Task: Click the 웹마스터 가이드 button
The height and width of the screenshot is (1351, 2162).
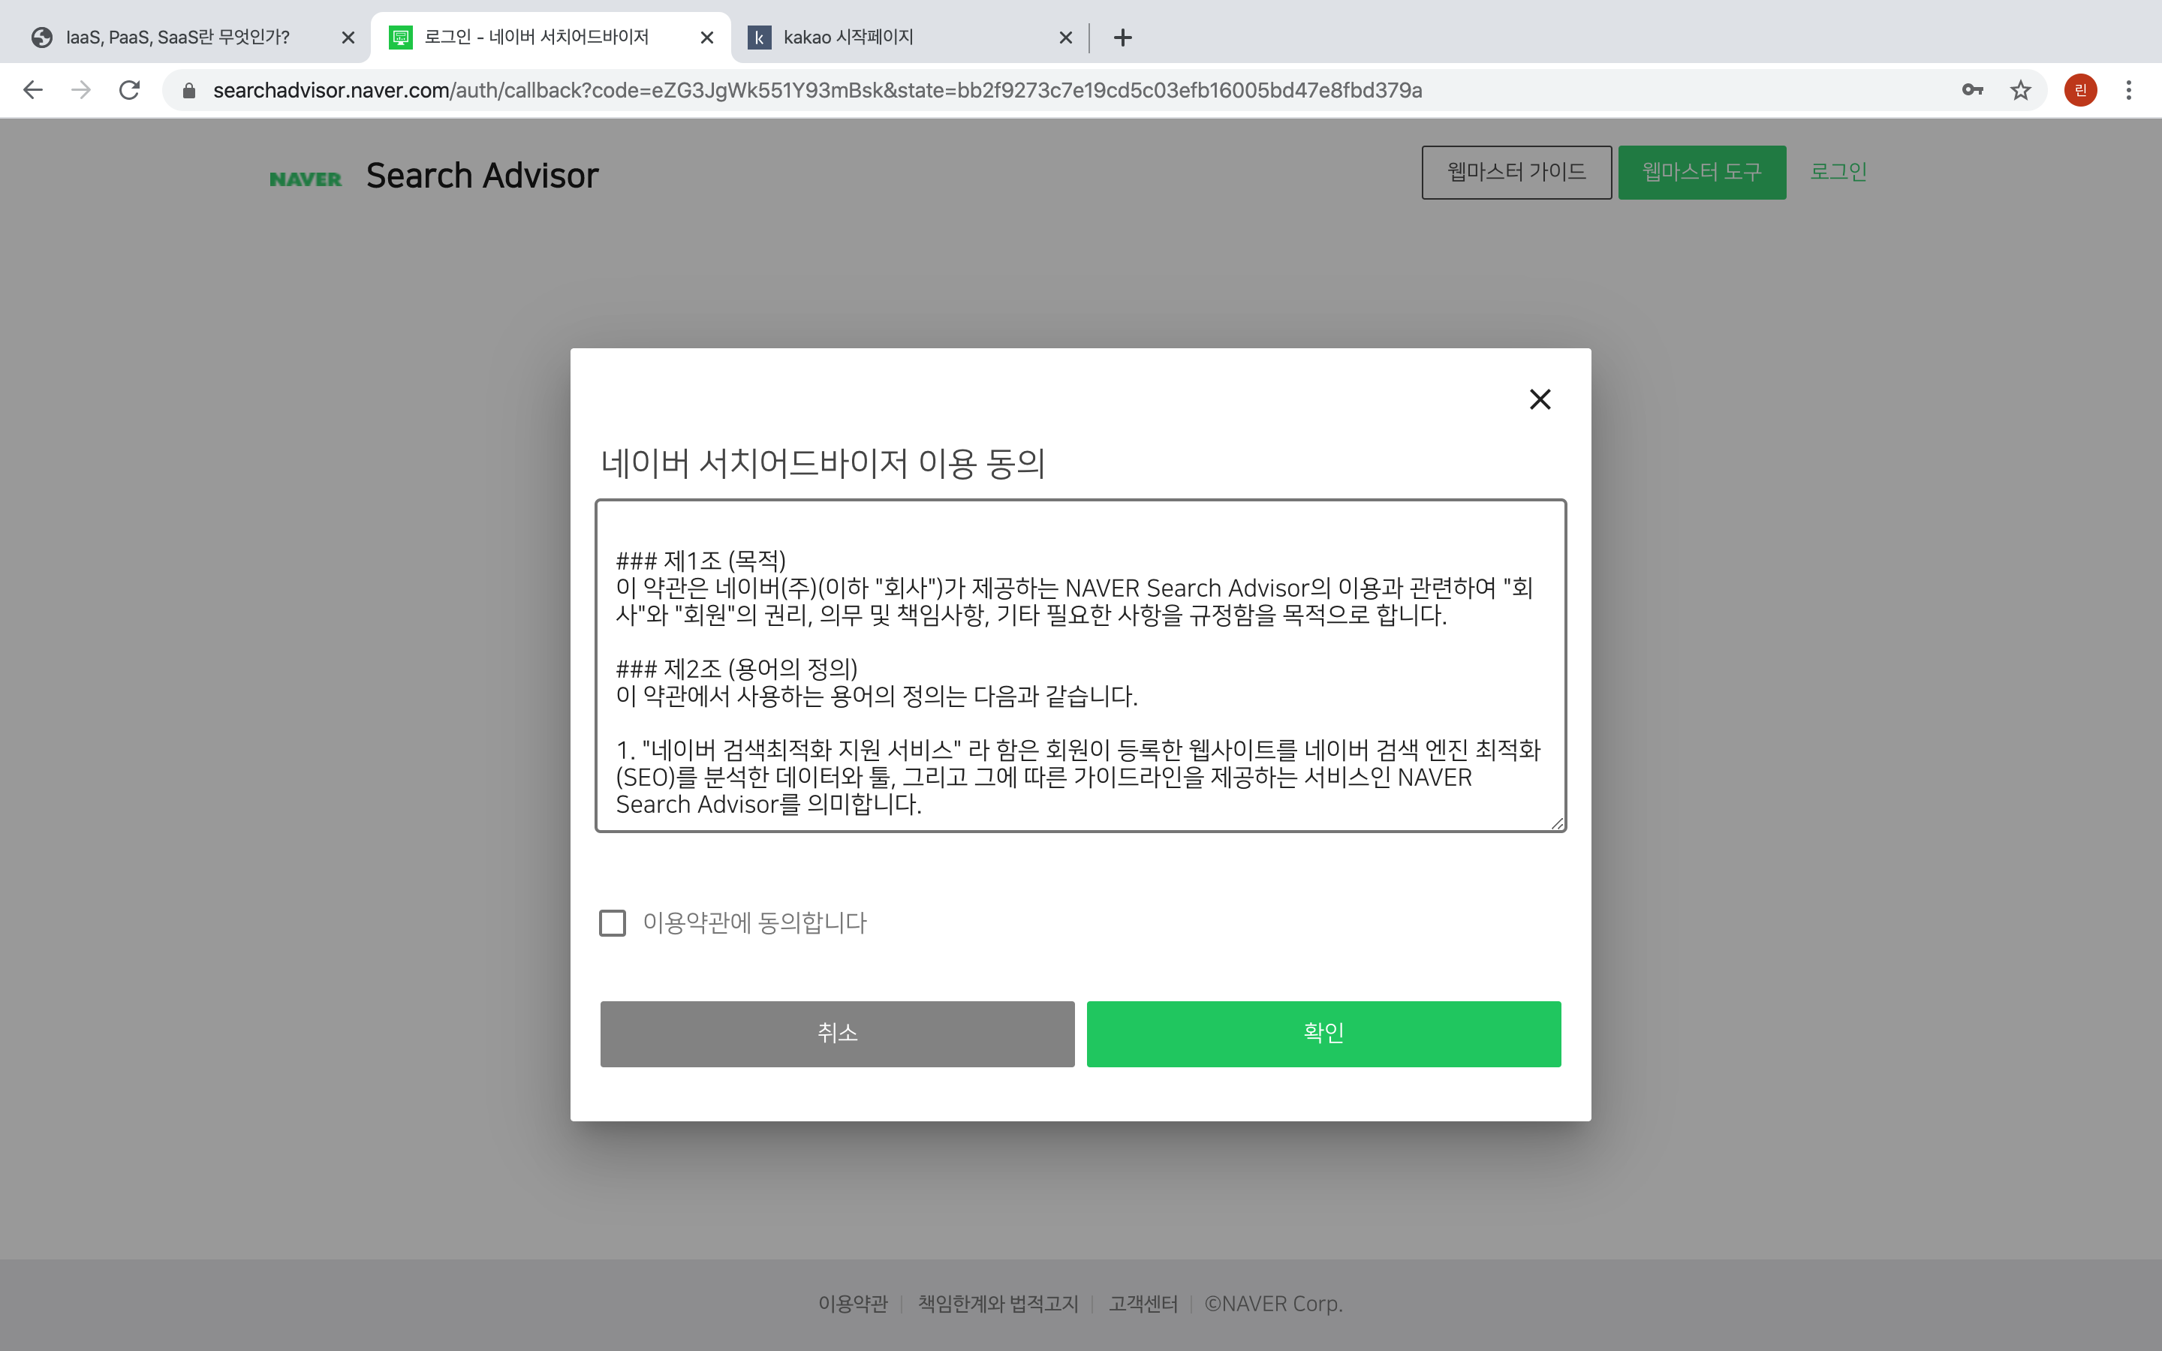Action: coord(1516,173)
